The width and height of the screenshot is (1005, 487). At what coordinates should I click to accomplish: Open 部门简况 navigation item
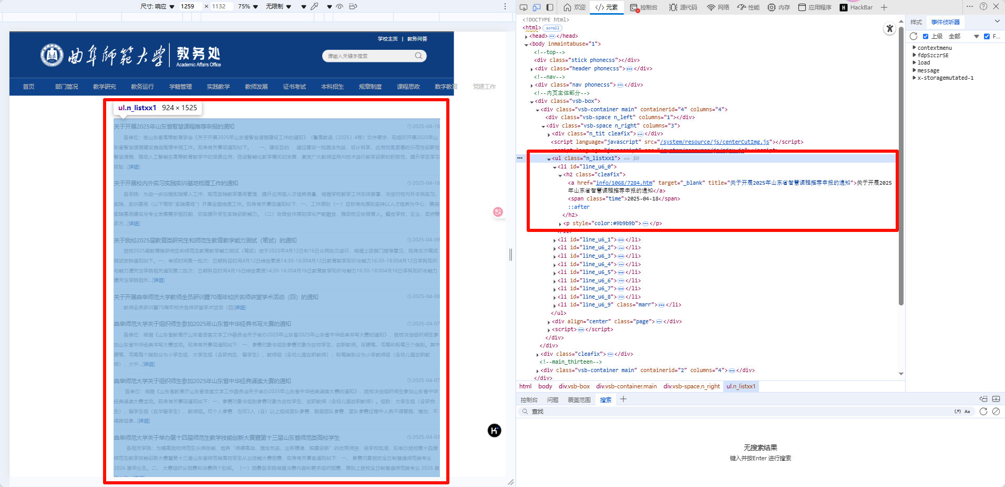(67, 87)
